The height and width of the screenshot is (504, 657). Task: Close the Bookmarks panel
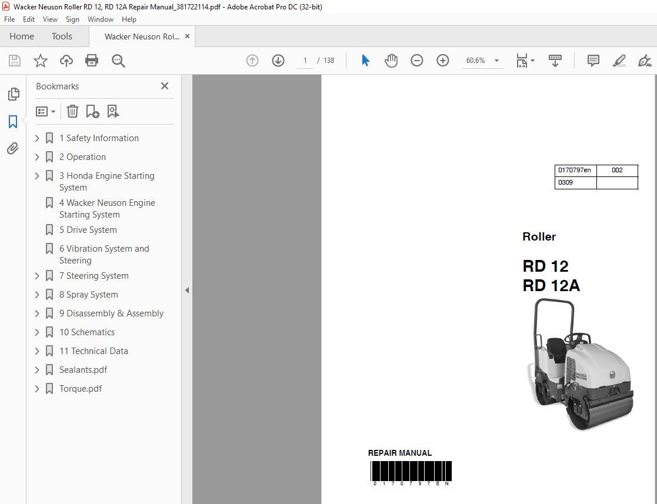tap(165, 86)
